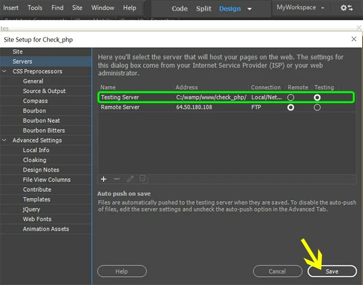Click the Address column header
The height and width of the screenshot is (285, 363).
(x=187, y=88)
